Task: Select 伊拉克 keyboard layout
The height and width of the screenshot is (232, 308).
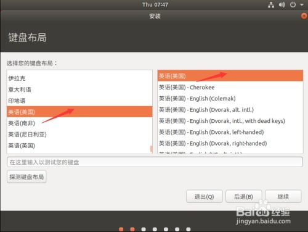Action: [x=79, y=78]
